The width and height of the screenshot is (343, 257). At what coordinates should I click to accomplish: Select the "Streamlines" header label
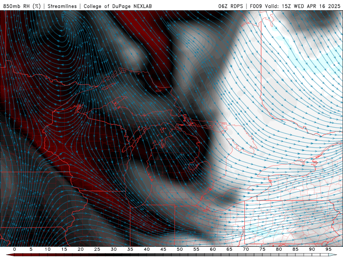(62, 6)
